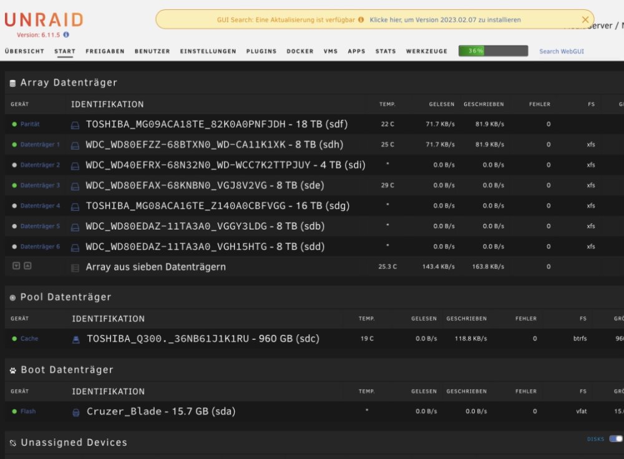The height and width of the screenshot is (459, 624).
Task: Click disk icon next to WDC_WD40EFRX
Action: (x=75, y=166)
